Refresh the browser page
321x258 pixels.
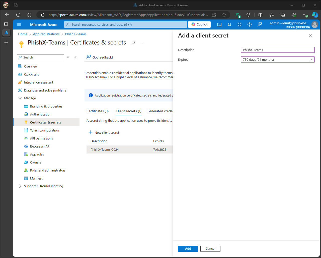(x=18, y=15)
